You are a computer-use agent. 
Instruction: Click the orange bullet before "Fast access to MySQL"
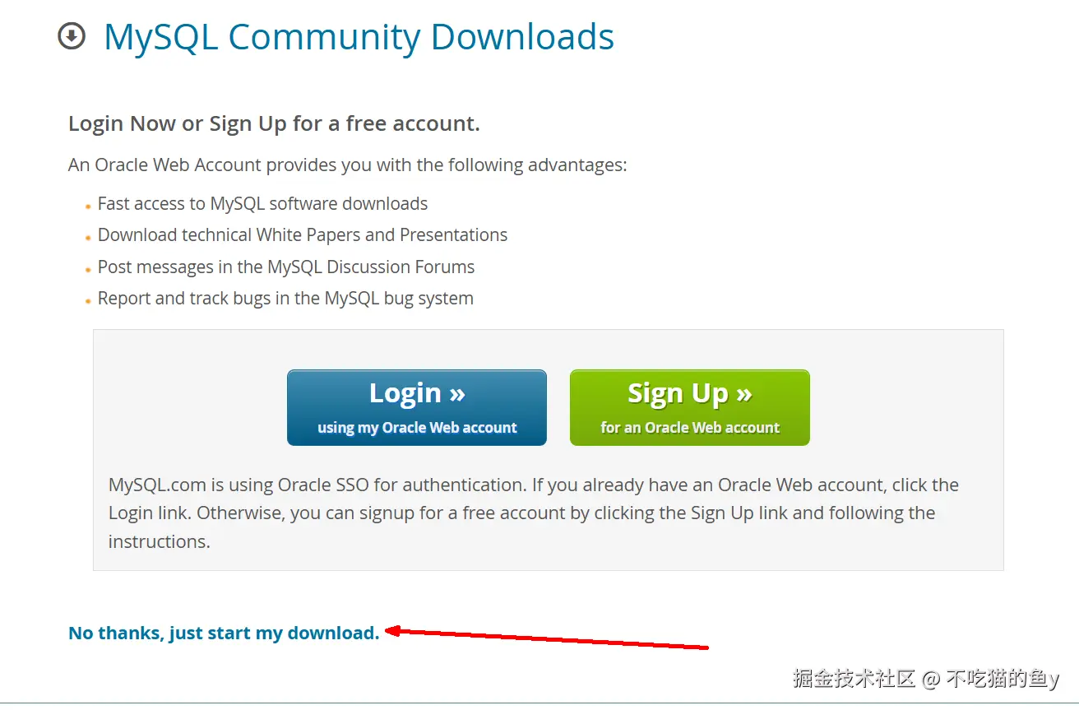pyautogui.click(x=88, y=207)
